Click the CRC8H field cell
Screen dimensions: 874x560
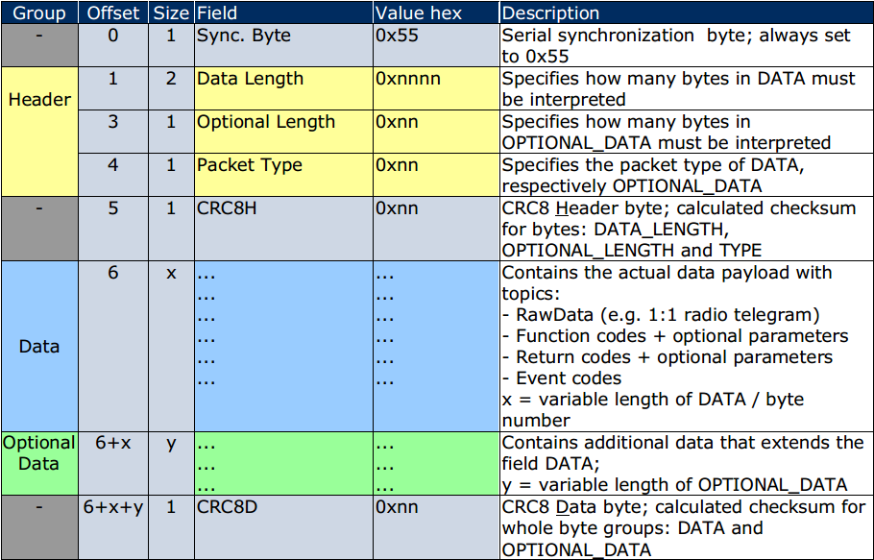point(228,207)
